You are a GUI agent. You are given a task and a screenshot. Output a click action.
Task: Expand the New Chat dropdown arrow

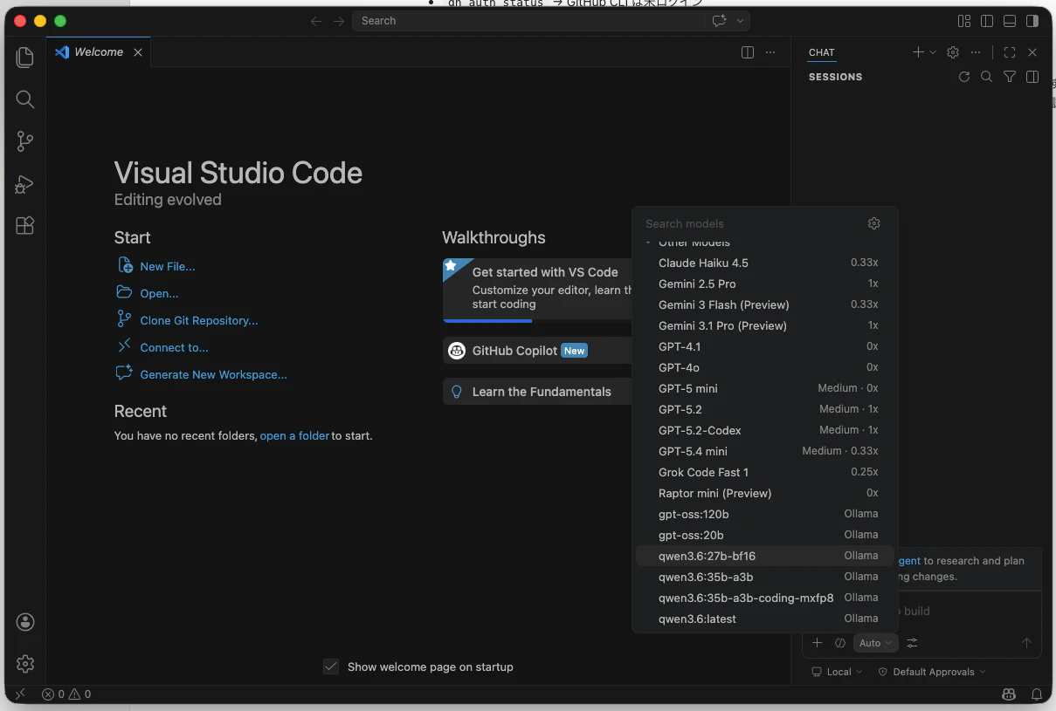pyautogui.click(x=933, y=52)
